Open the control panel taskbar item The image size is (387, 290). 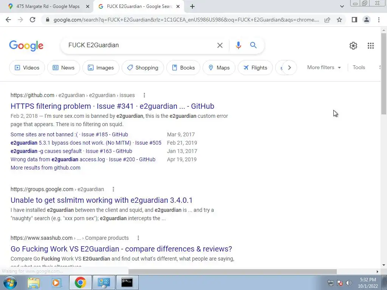click(104, 282)
